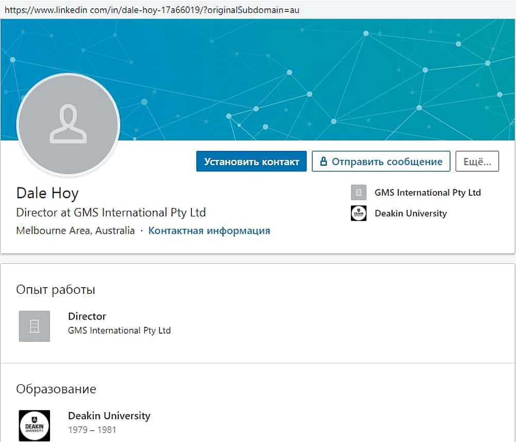516x442 pixels.
Task: Click the Deakin University logo under Образование
Action: (x=35, y=425)
